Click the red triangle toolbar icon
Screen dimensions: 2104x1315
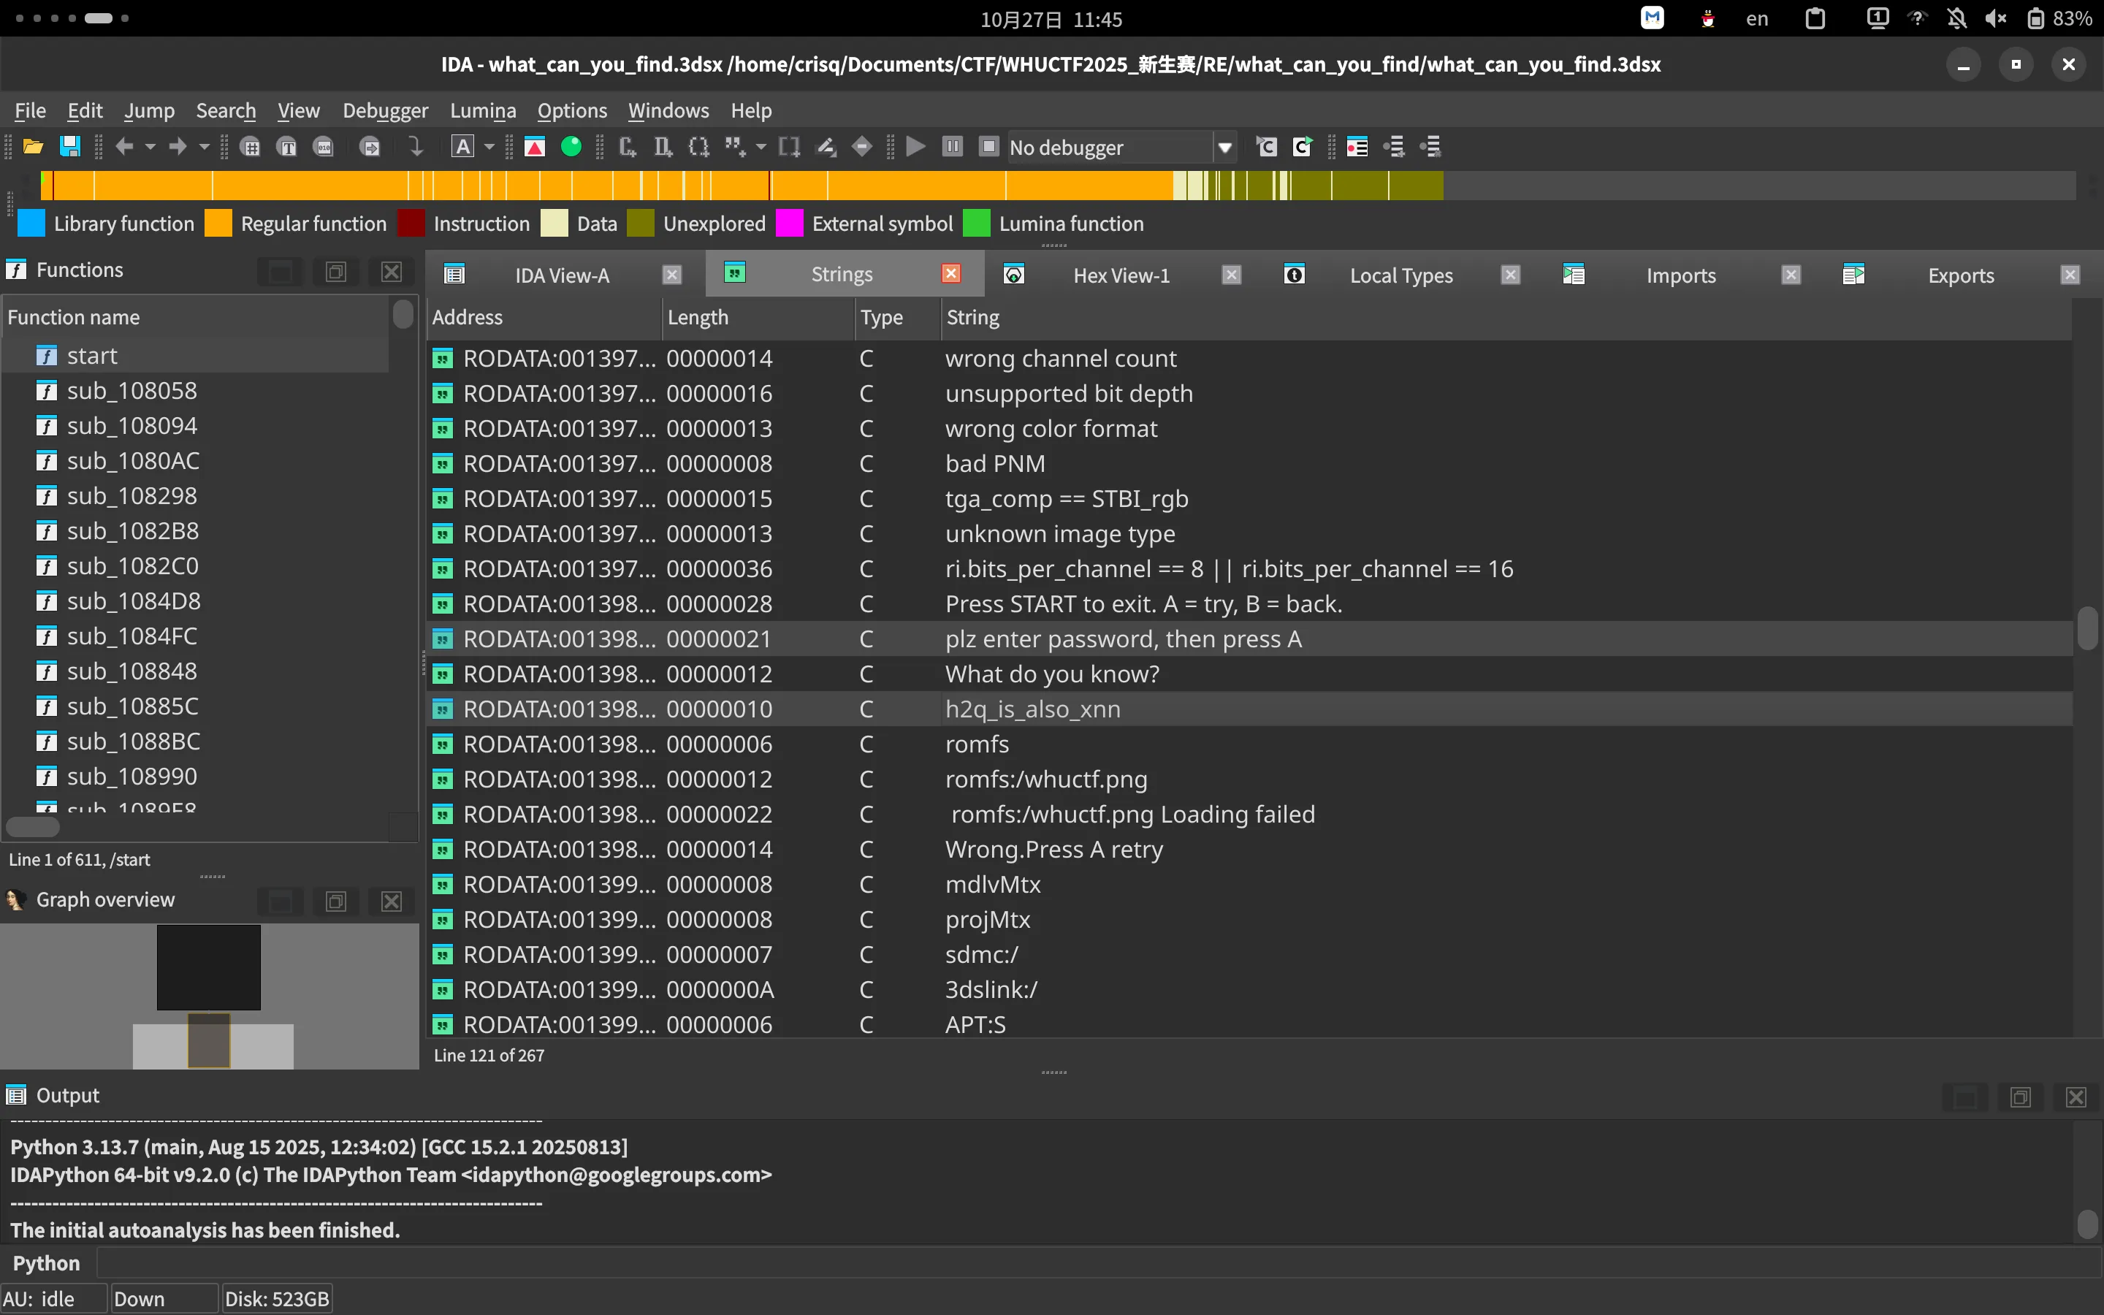coord(535,147)
